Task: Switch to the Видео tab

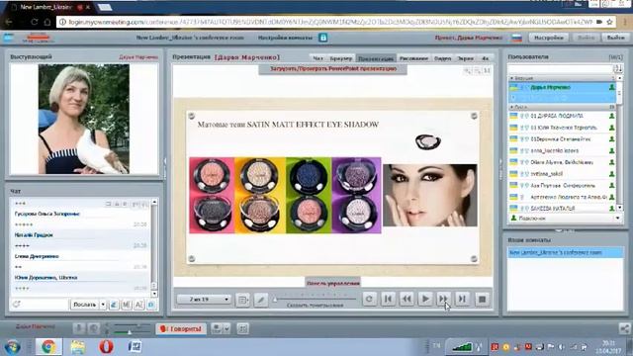Action: point(442,58)
